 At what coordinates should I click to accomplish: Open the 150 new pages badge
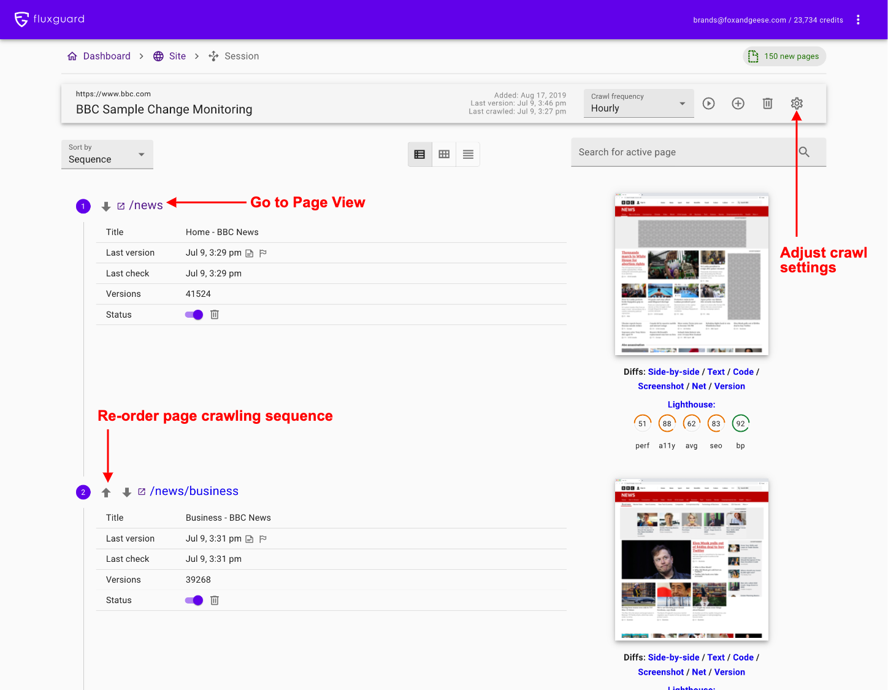784,56
